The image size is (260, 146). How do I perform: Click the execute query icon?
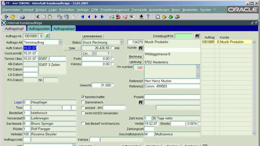[66, 17]
